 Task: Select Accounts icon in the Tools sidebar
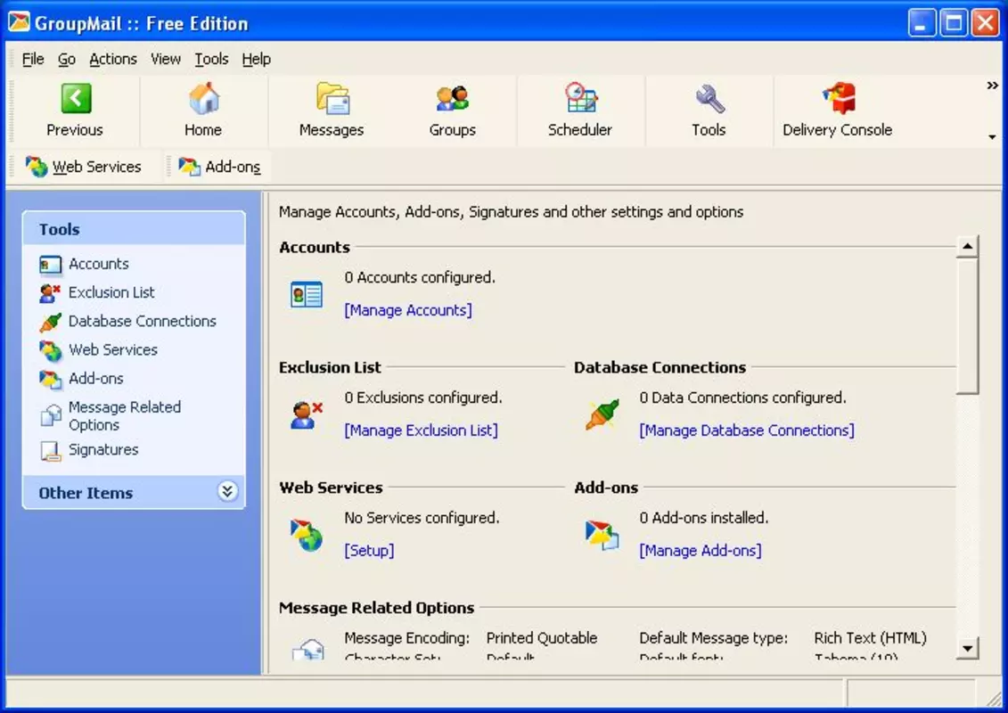pos(50,264)
